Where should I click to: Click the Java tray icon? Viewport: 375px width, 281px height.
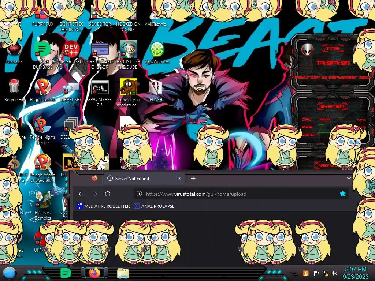pyautogui.click(x=306, y=273)
